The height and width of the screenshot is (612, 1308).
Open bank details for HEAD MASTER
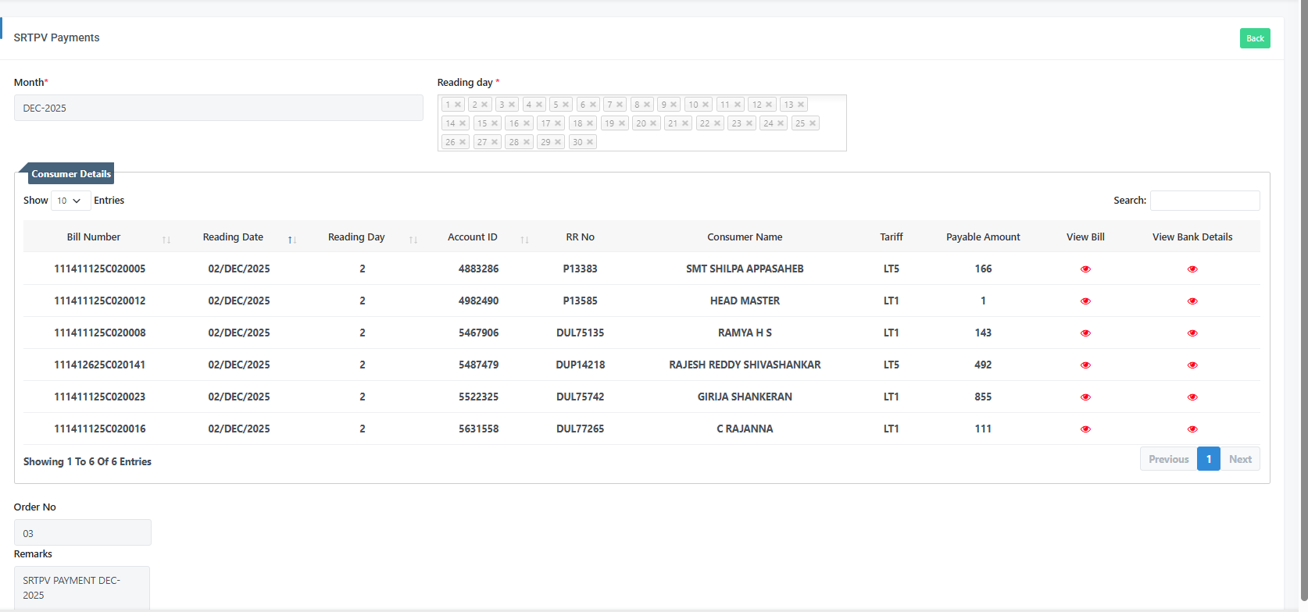point(1192,301)
